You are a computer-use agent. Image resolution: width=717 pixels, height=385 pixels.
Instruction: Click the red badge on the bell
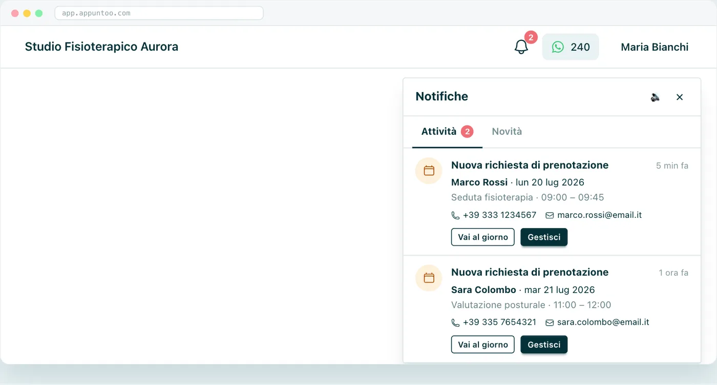pyautogui.click(x=531, y=37)
